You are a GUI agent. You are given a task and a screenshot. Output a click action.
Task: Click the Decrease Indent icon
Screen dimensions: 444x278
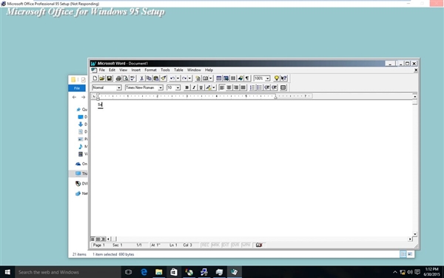(x=266, y=87)
